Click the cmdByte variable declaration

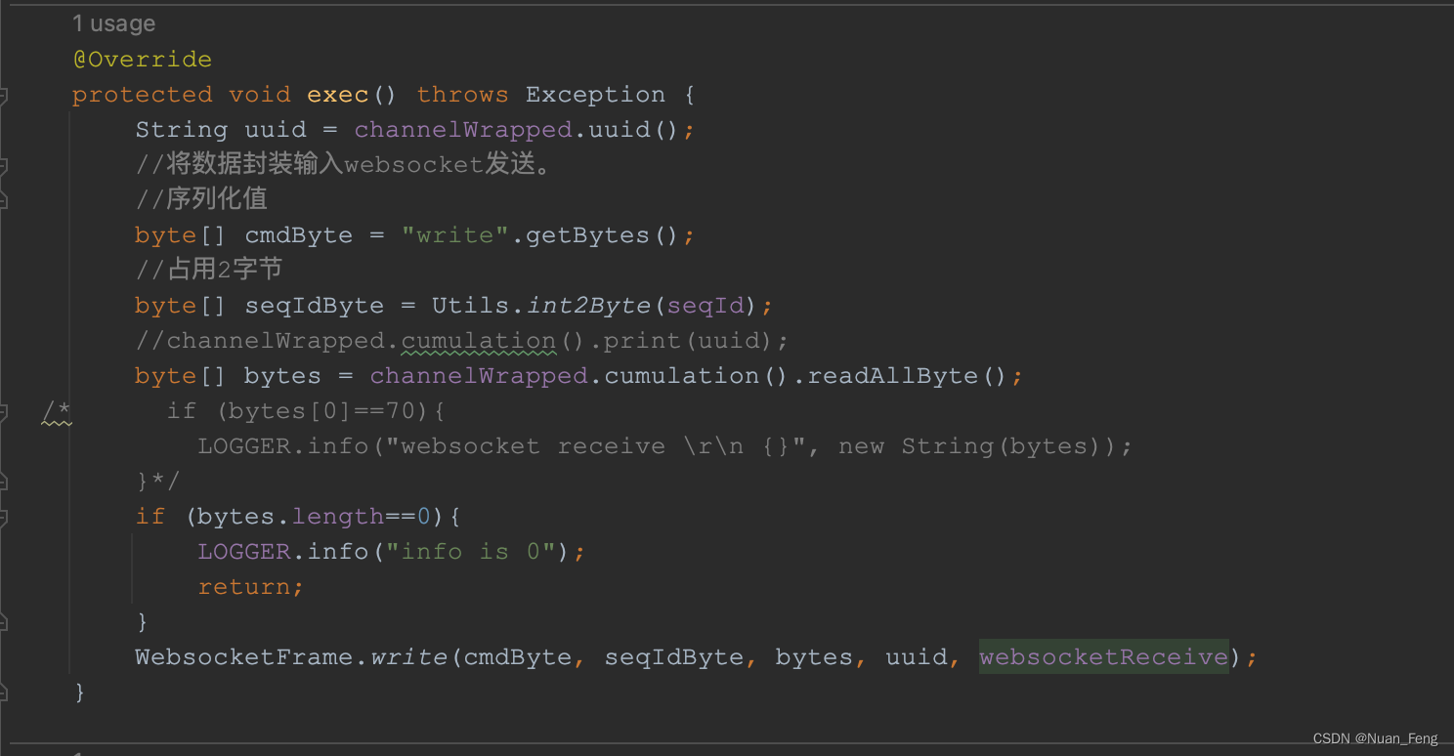click(299, 235)
